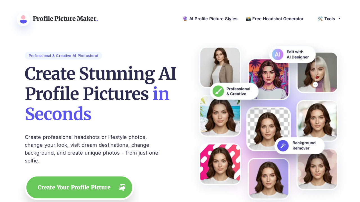This screenshot has height=202, width=360.
Task: Select the transparent checkerboard background portrait
Action: [x=269, y=128]
